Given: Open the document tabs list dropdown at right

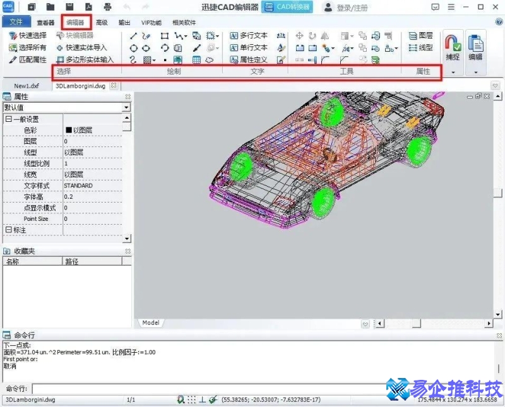Looking at the screenshot, I should click(x=495, y=85).
